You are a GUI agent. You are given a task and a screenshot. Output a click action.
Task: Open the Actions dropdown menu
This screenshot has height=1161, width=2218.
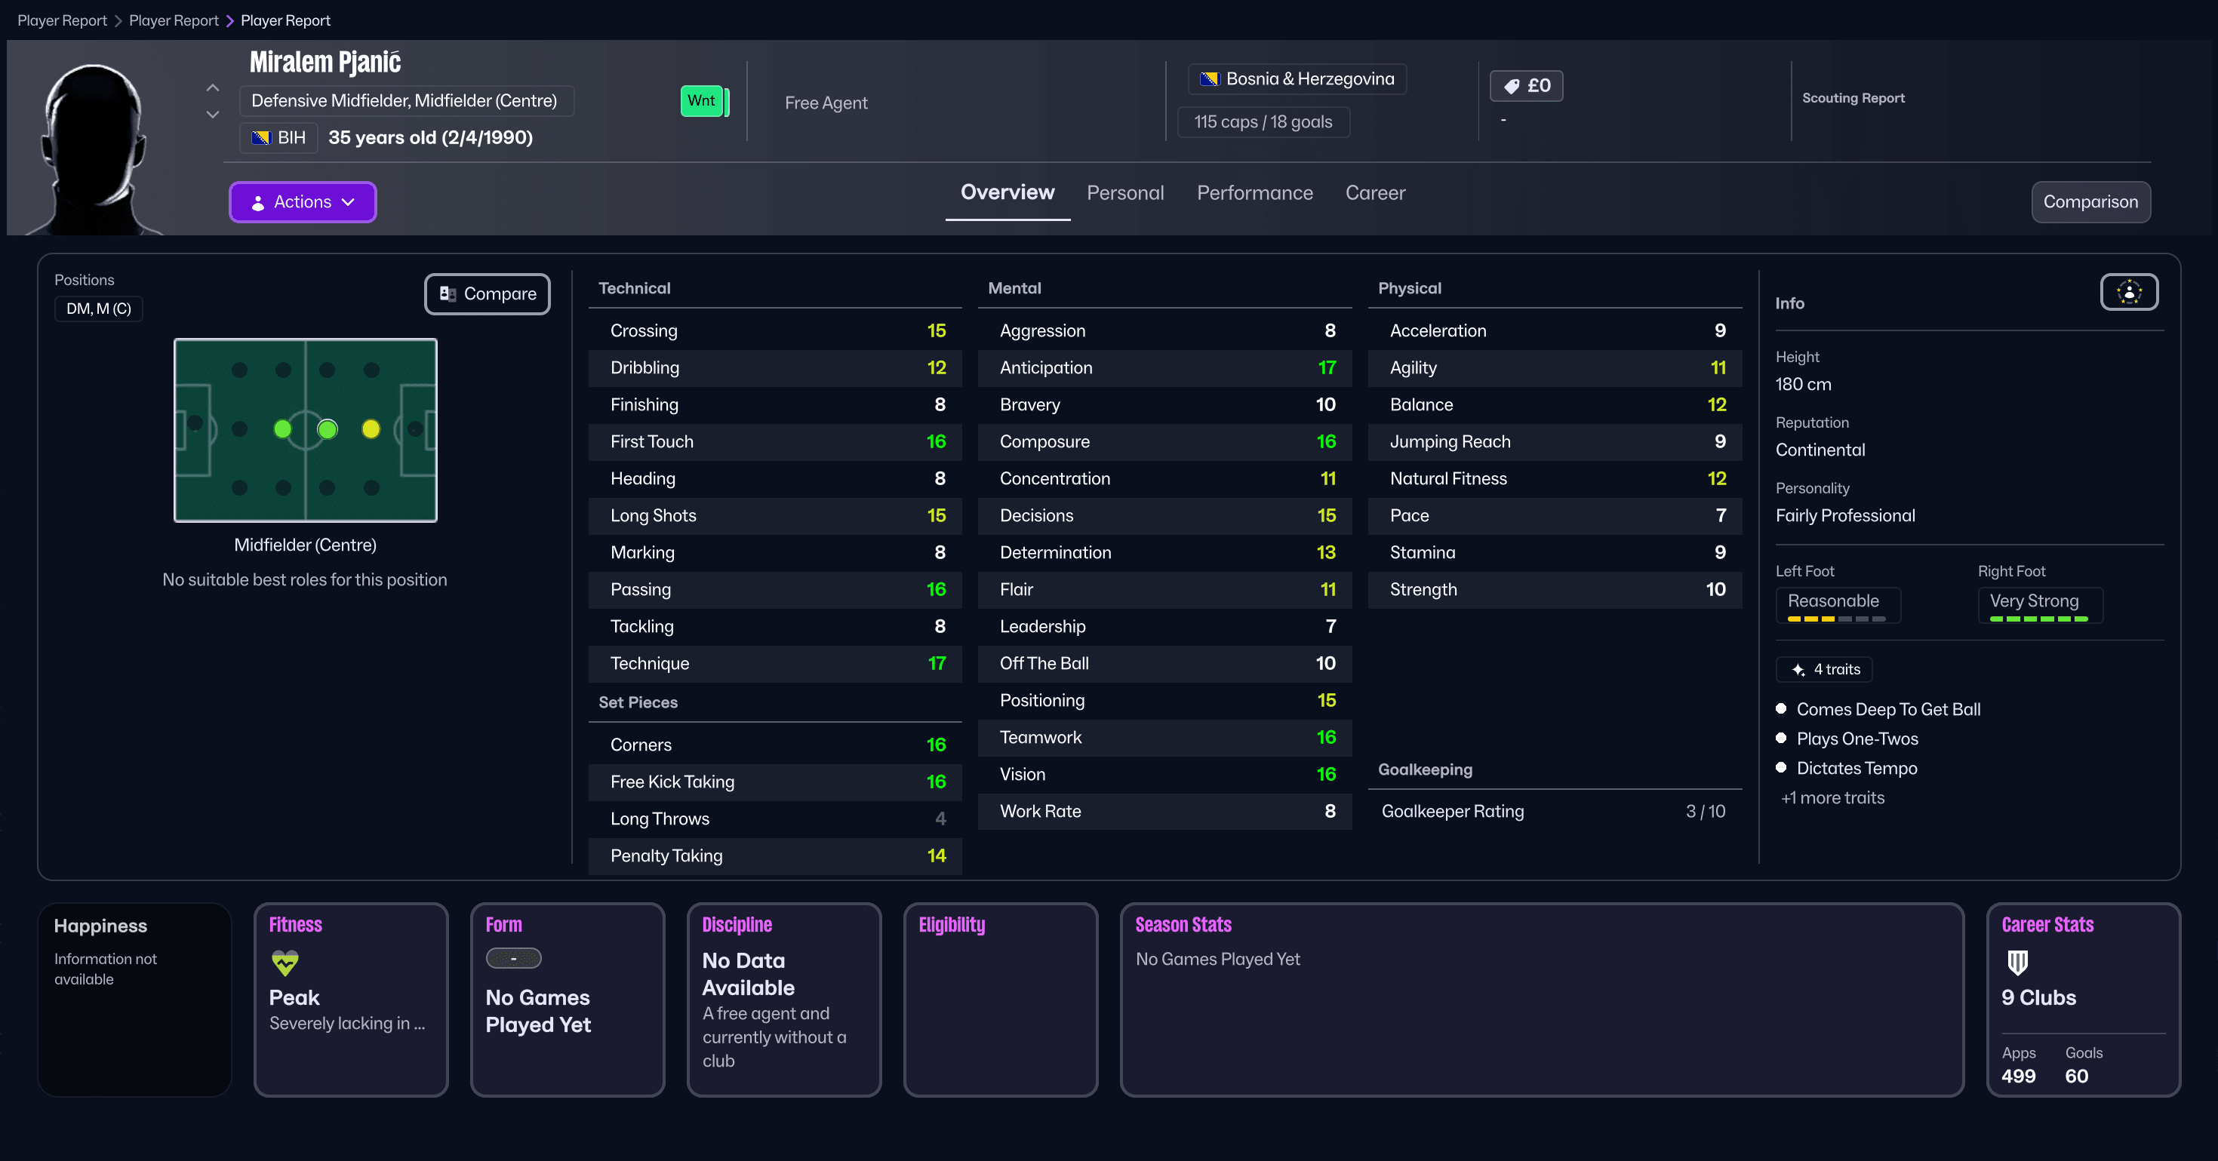point(302,202)
